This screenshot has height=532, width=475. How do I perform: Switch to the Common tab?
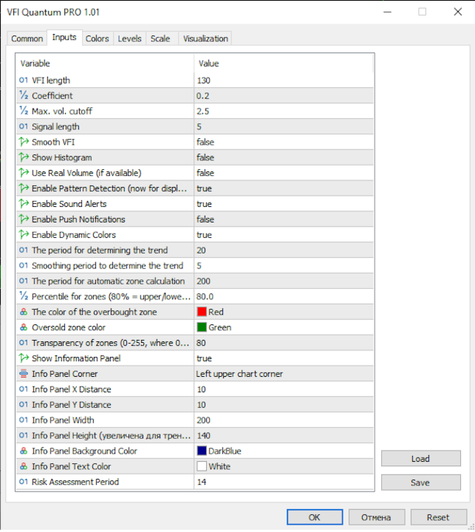pyautogui.click(x=27, y=38)
